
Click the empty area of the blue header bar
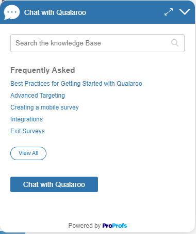[125, 12]
